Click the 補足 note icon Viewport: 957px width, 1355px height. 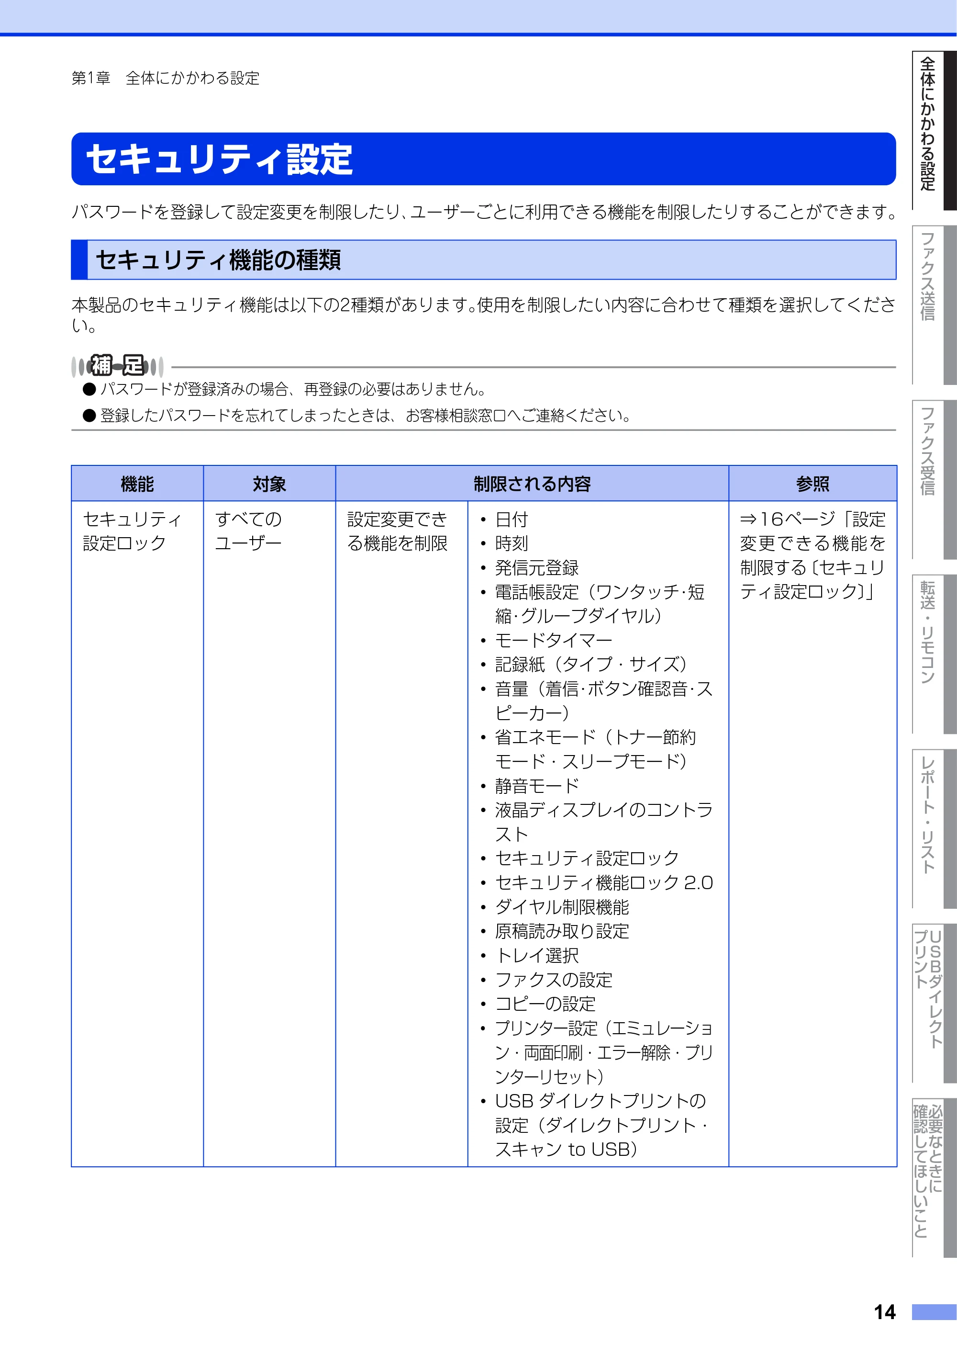click(117, 366)
